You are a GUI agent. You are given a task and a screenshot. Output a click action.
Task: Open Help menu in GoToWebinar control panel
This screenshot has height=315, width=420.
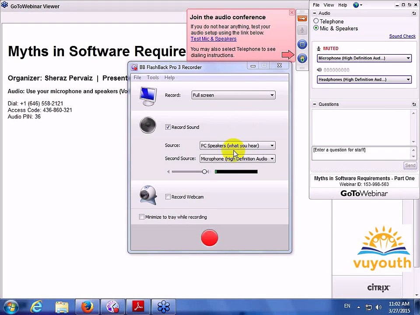tap(343, 5)
